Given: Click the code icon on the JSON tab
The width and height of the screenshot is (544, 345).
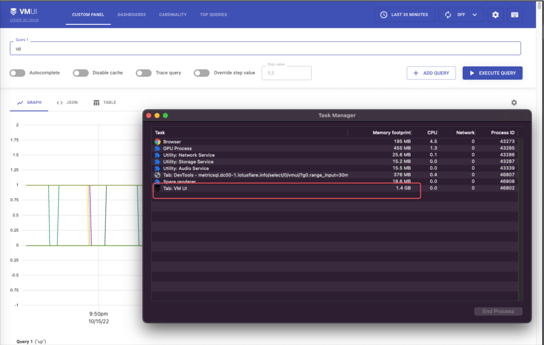Looking at the screenshot, I should pyautogui.click(x=60, y=102).
